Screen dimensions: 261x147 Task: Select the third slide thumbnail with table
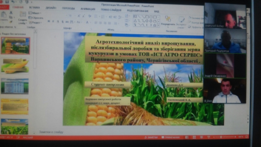tap(15, 86)
